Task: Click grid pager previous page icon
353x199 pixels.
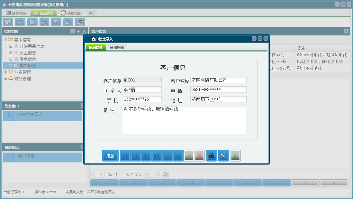Action: tap(101, 174)
